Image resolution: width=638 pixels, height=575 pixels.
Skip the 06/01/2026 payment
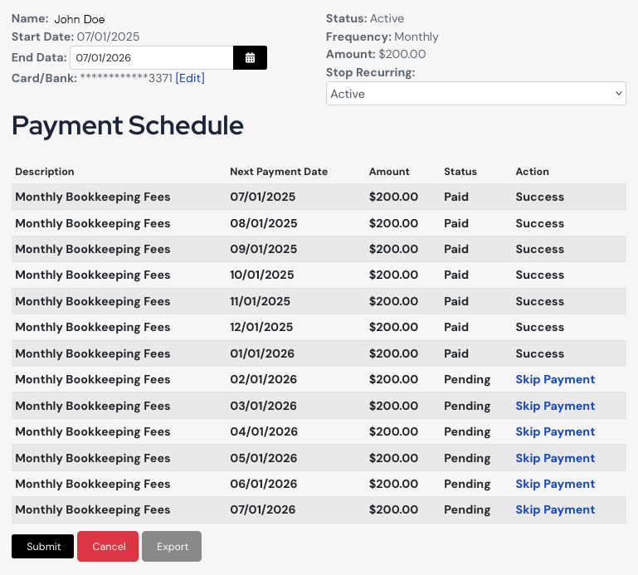coord(555,484)
